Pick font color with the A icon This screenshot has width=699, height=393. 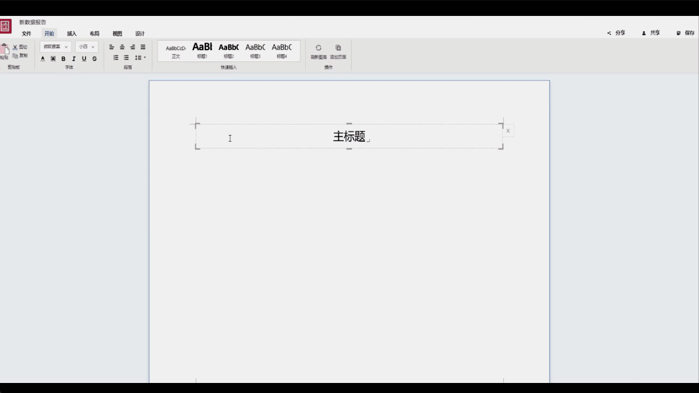coord(43,58)
